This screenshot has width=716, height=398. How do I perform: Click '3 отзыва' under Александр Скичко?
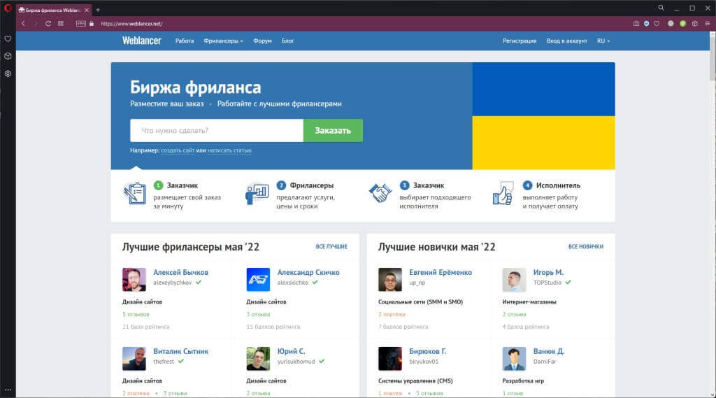click(x=259, y=314)
